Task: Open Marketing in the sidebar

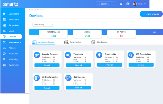Action: [13, 59]
